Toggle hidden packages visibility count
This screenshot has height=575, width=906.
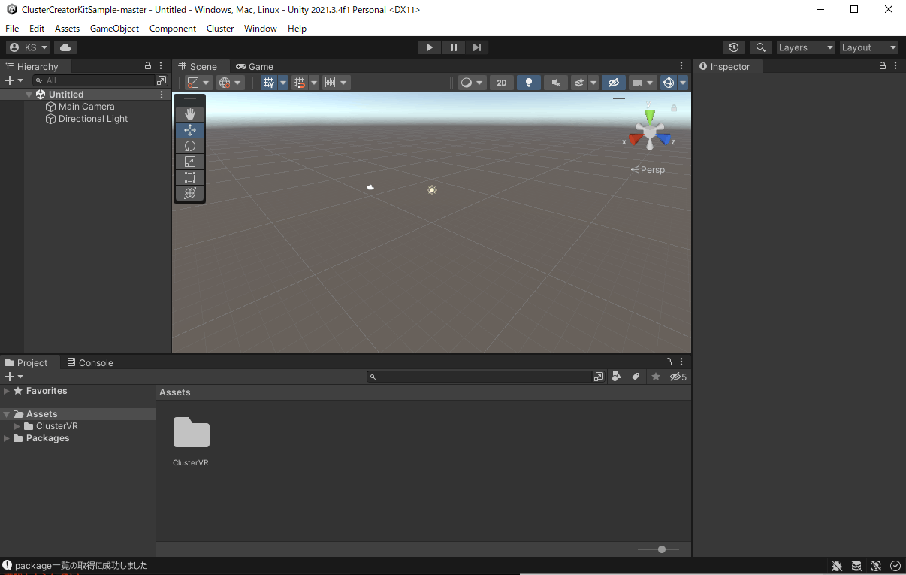pos(678,377)
